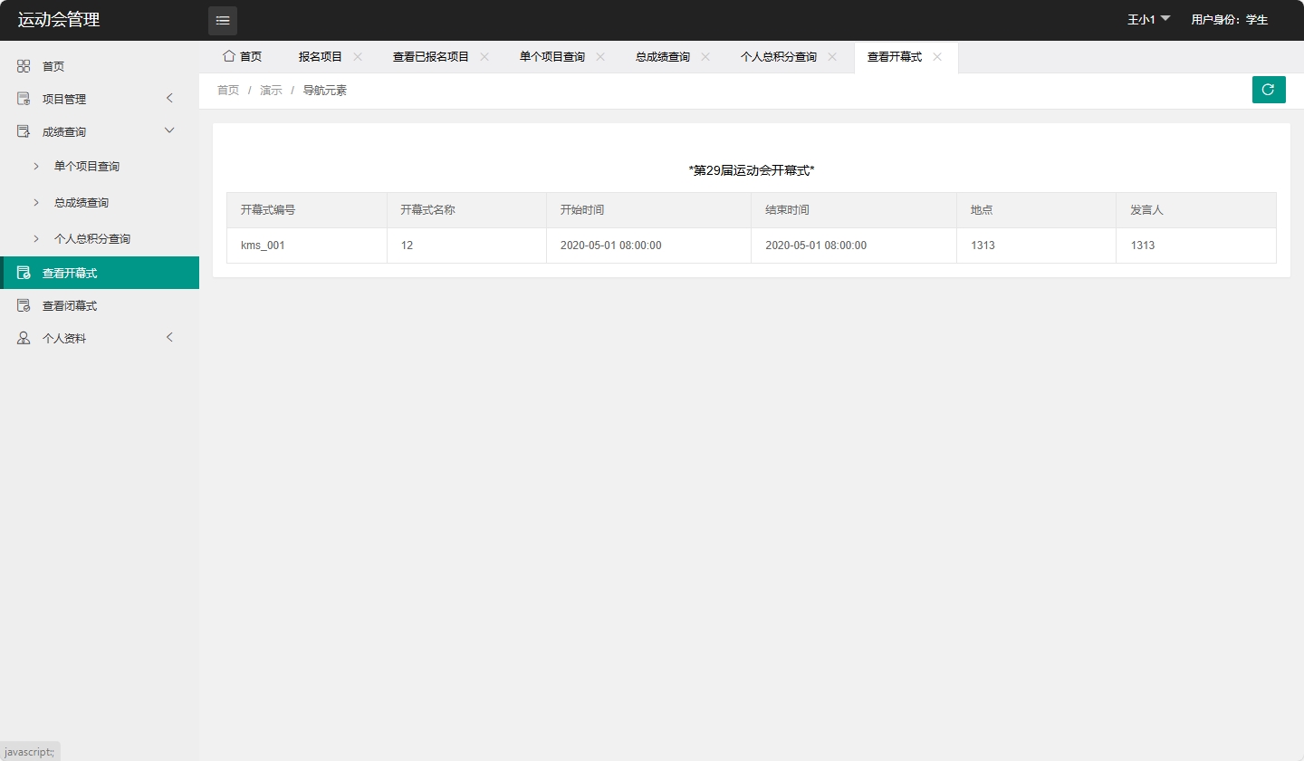1304x761 pixels.
Task: Select the 首页 sidebar icon
Action: (23, 65)
